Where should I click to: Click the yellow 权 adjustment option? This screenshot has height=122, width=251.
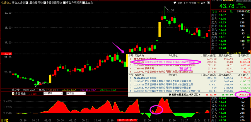tap(199, 3)
